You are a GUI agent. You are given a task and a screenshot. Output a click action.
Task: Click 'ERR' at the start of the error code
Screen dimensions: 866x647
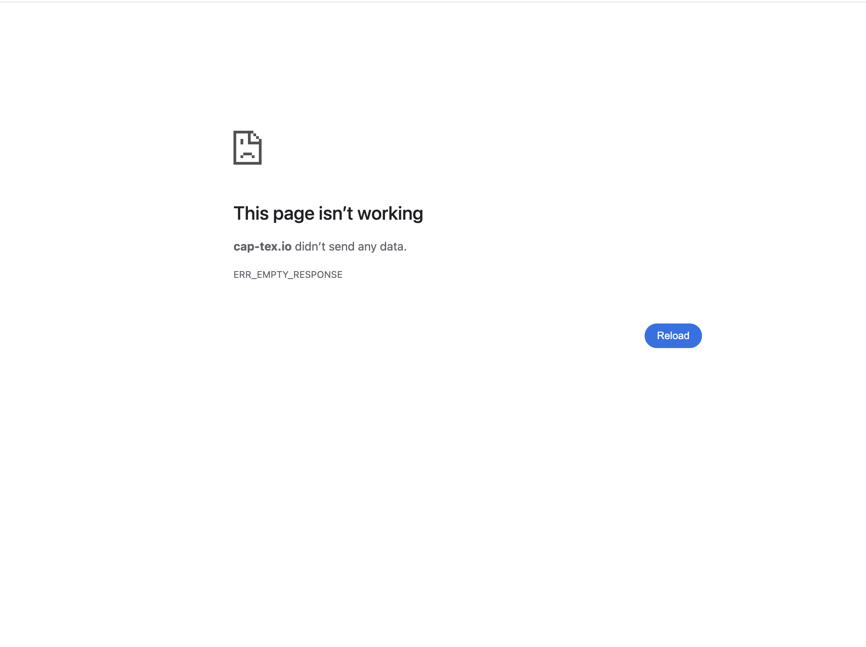pos(242,275)
